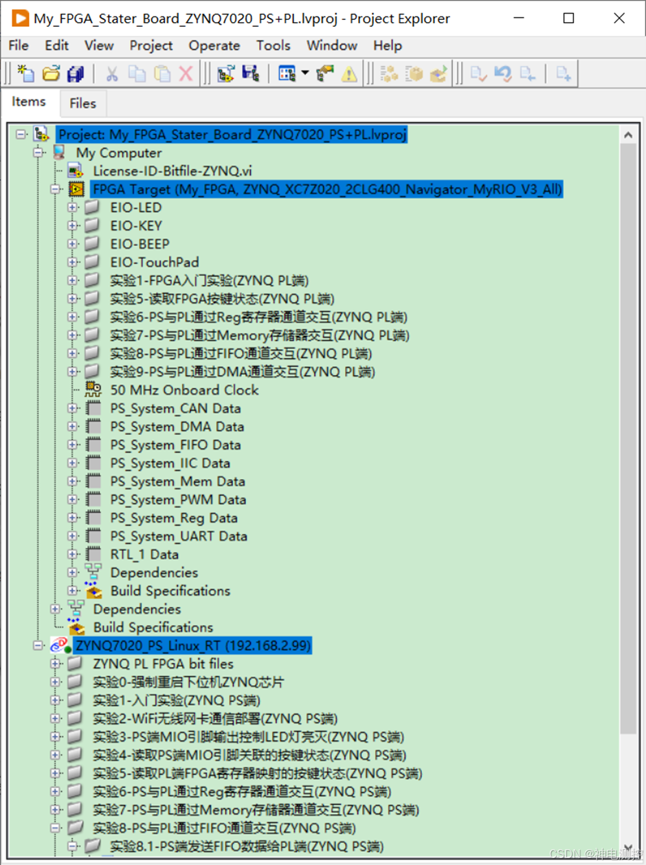
Task: Click the License-ID-Bitfile-ZYNQ.vi file icon
Action: (x=76, y=170)
